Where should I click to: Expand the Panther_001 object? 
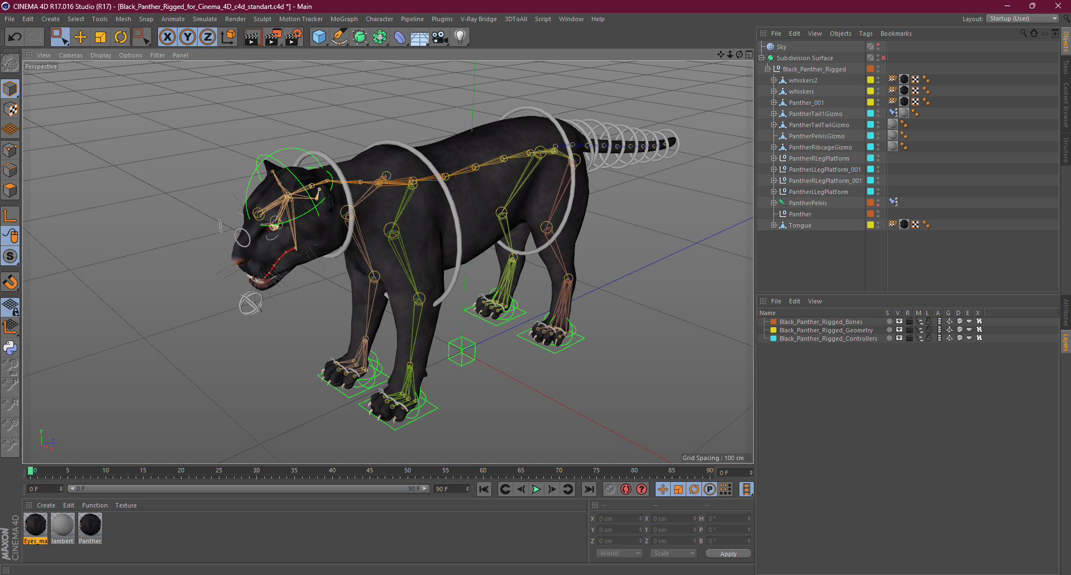pyautogui.click(x=774, y=103)
